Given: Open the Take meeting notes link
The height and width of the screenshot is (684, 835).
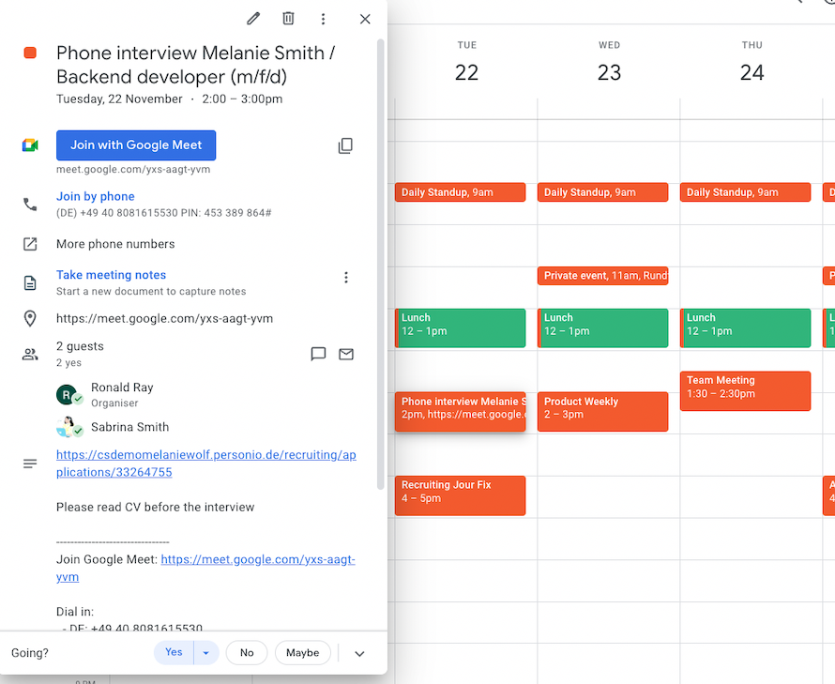Looking at the screenshot, I should (x=111, y=275).
